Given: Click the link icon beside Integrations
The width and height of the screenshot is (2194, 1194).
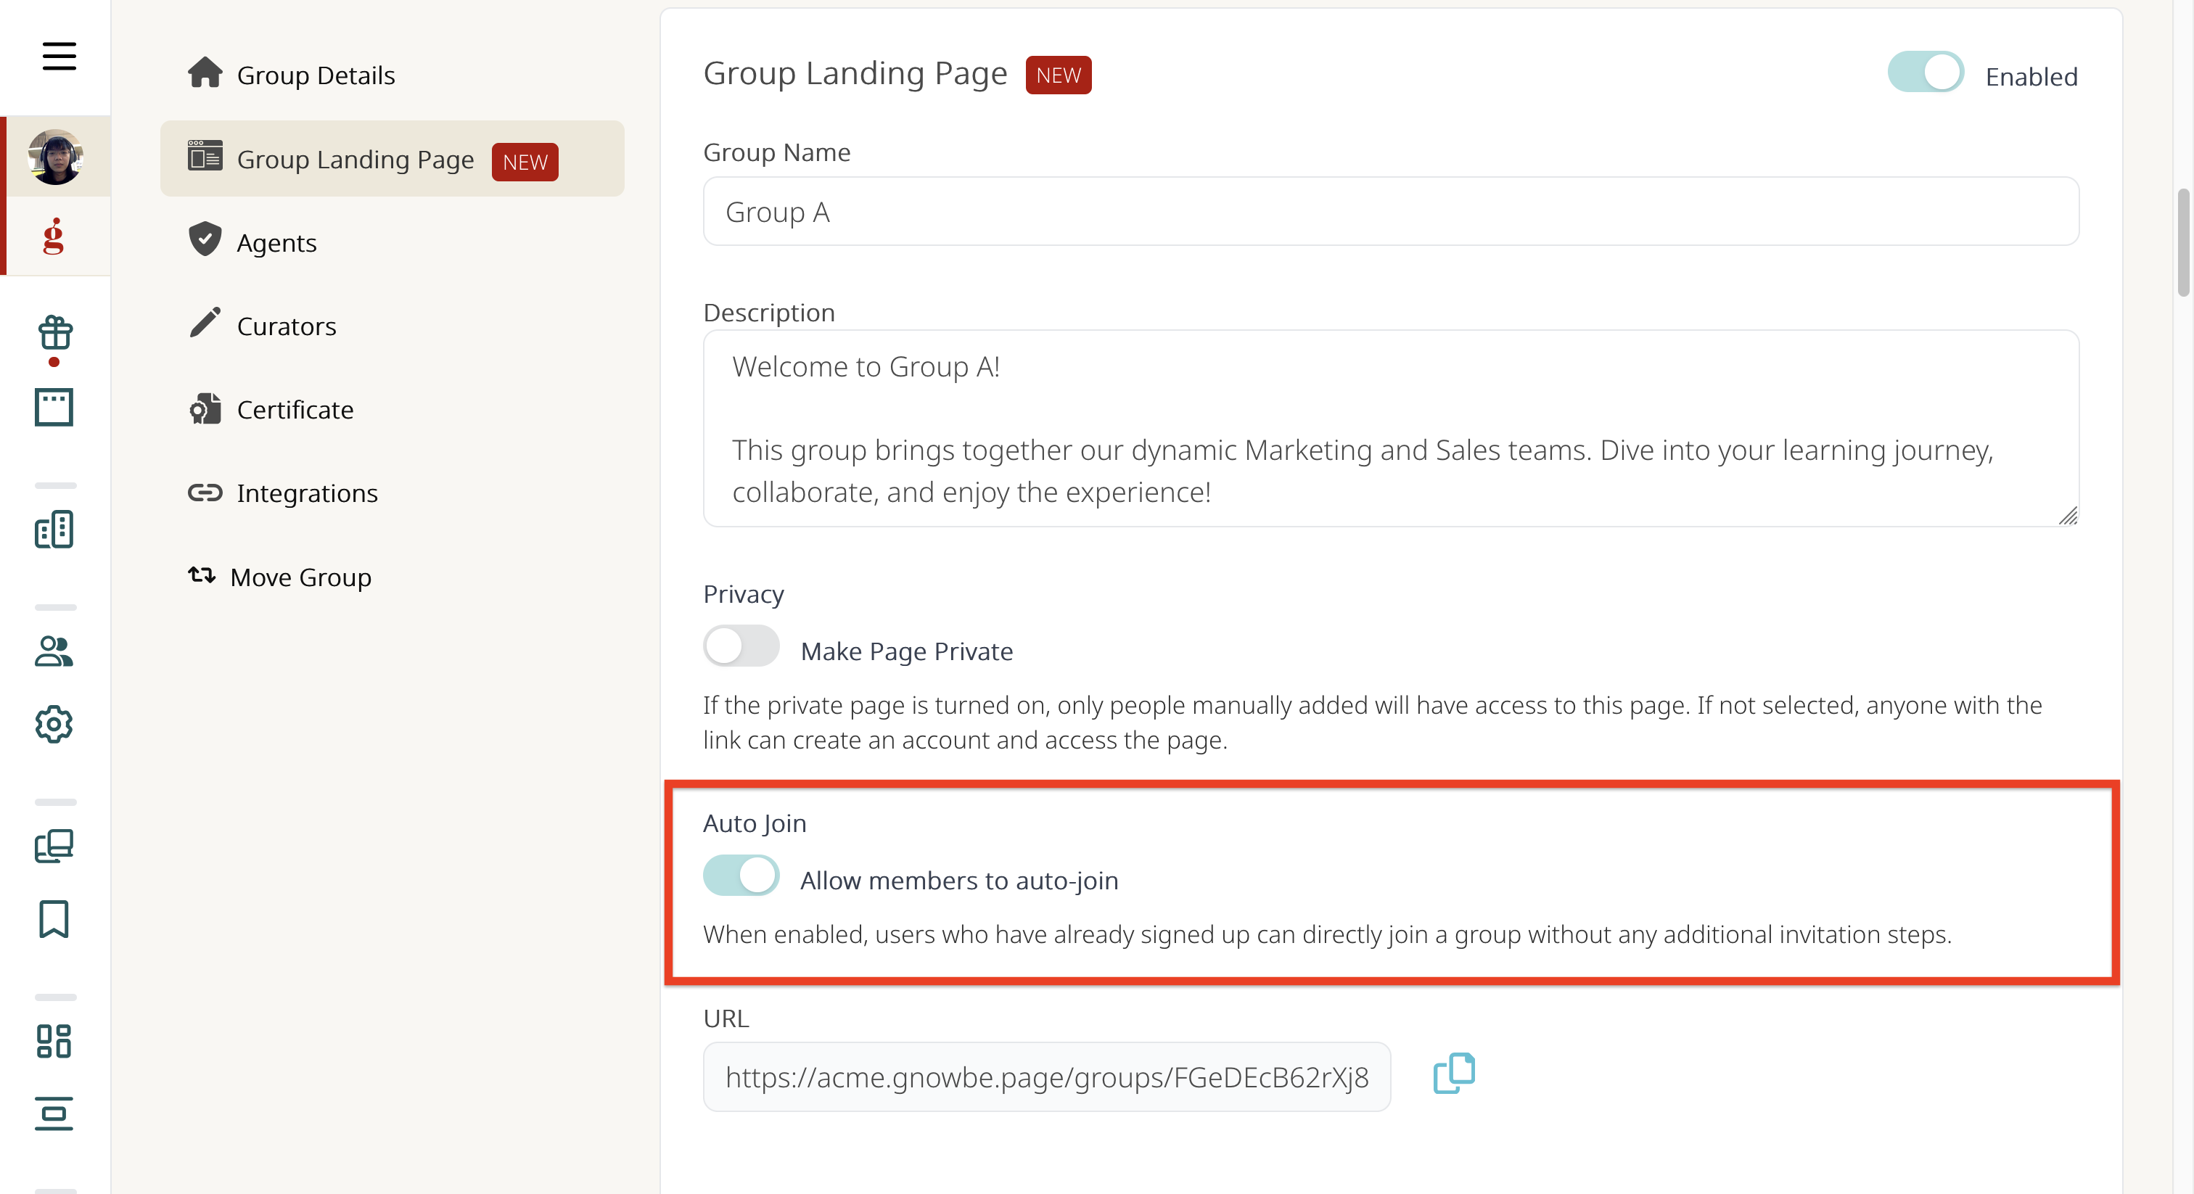Looking at the screenshot, I should pyautogui.click(x=205, y=493).
